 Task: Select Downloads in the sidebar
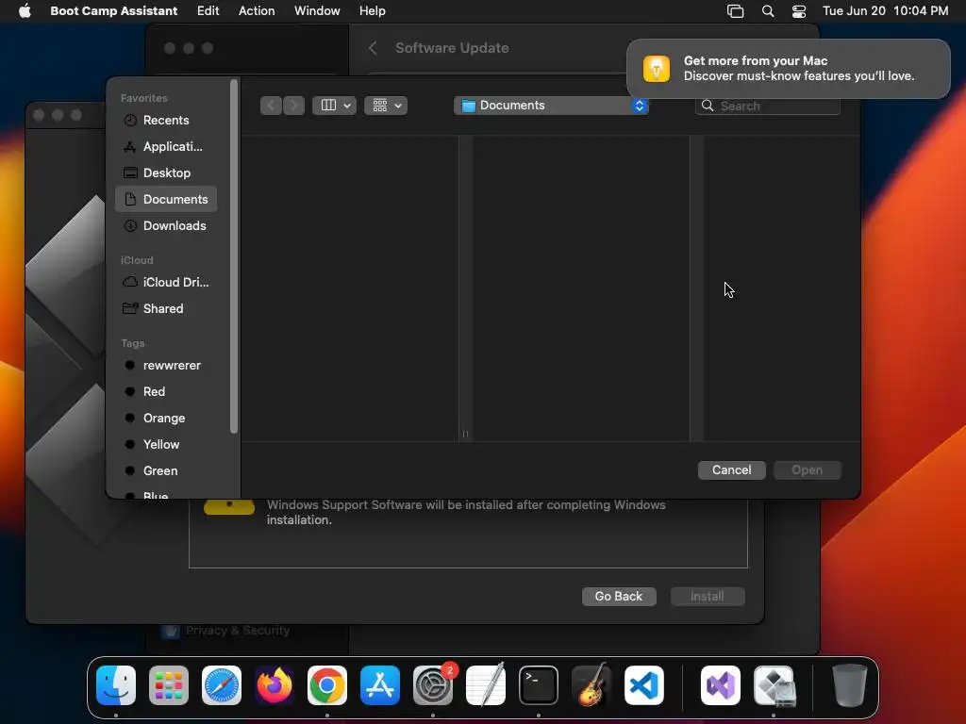point(166,226)
